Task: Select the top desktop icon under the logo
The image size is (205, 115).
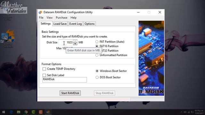Action: click(x=8, y=19)
